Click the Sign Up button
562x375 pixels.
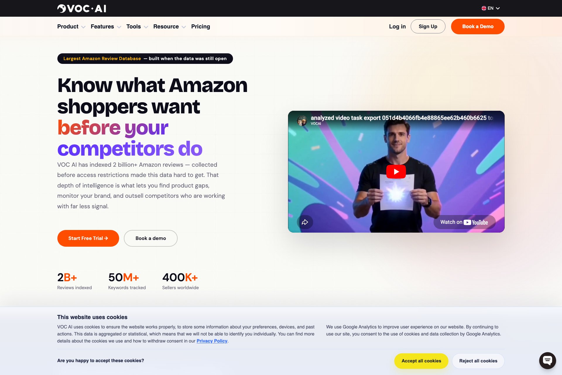click(x=428, y=26)
